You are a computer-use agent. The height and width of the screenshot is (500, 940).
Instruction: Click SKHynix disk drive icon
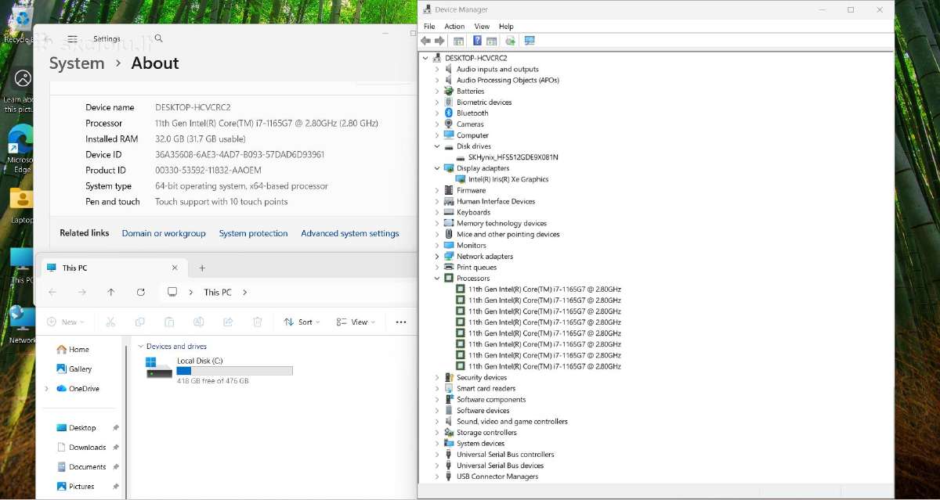pyautogui.click(x=461, y=157)
